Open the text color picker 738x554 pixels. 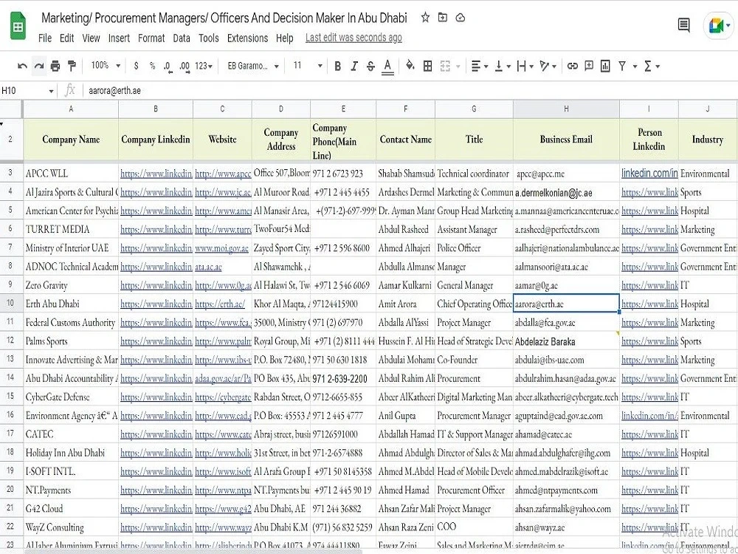tap(387, 66)
